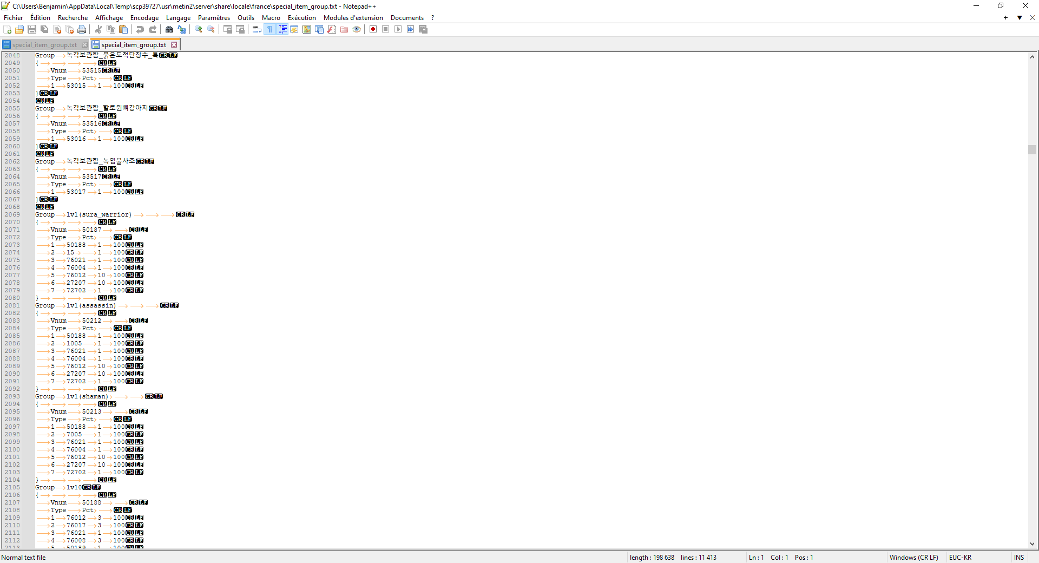Open the tab list dropdown triangle at top right
This screenshot has height=563, width=1039.
tap(1020, 18)
